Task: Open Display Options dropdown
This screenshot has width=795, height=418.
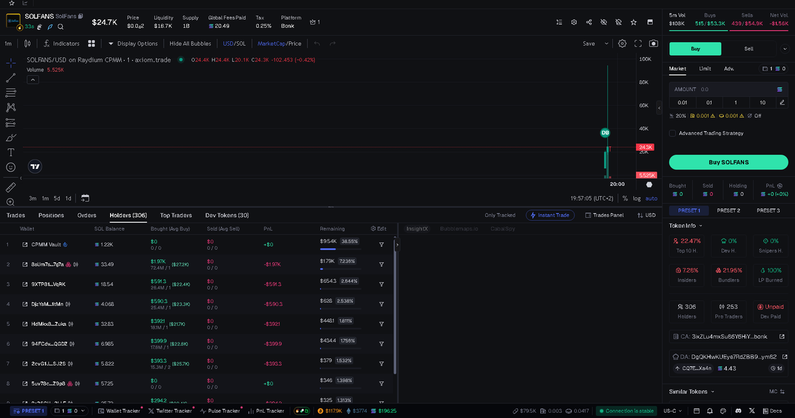Action: 133,44
